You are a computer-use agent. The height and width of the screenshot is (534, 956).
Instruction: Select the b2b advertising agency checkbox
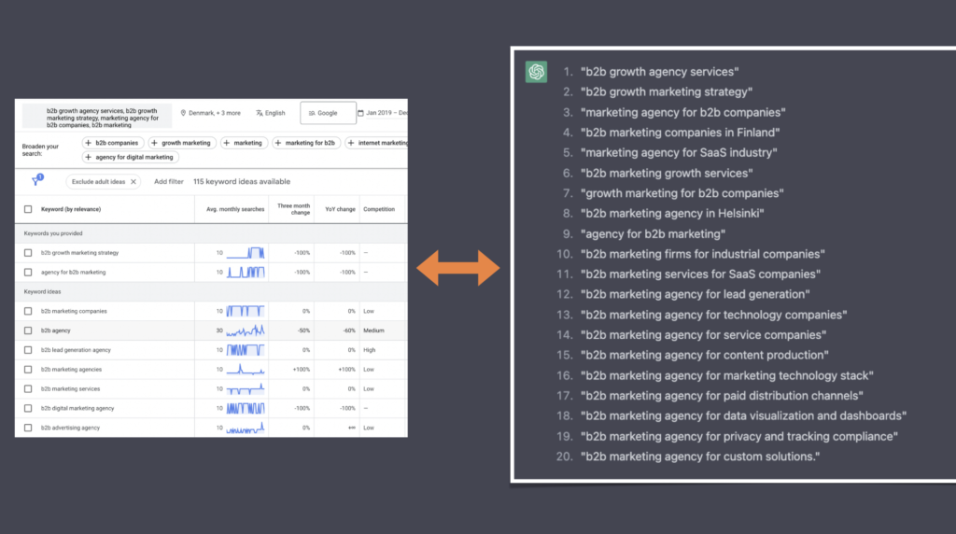click(x=28, y=428)
